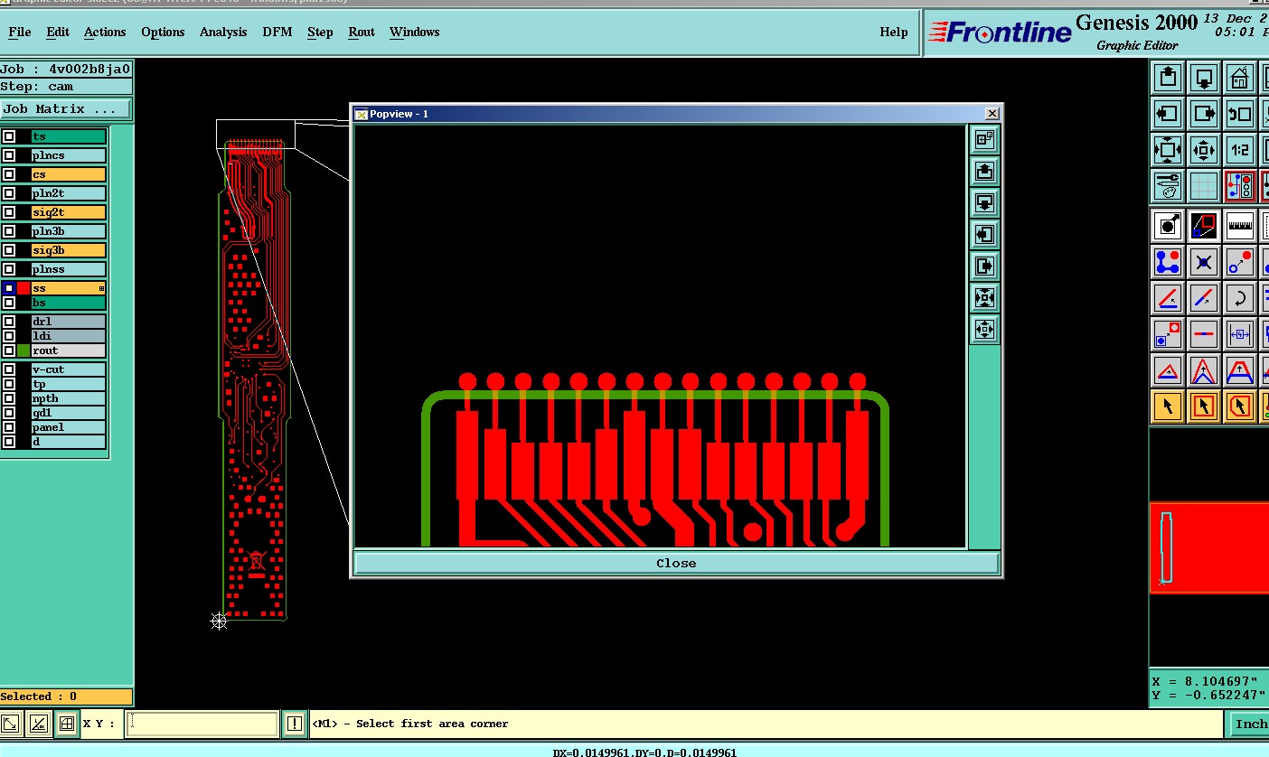Image resolution: width=1269 pixels, height=757 pixels.
Task: Select the blue X point tool
Action: tap(1204, 262)
